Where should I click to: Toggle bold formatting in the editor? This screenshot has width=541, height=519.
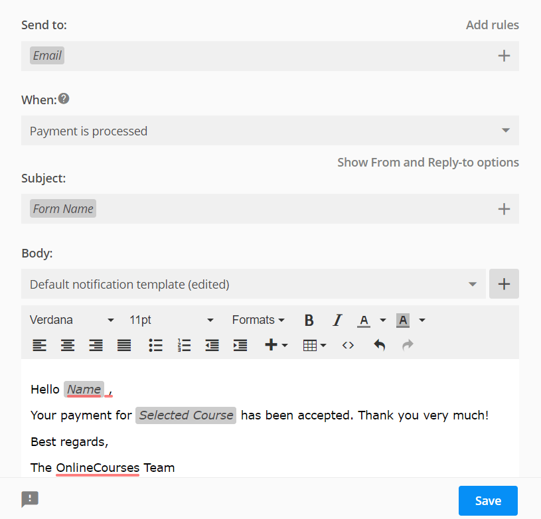click(309, 320)
